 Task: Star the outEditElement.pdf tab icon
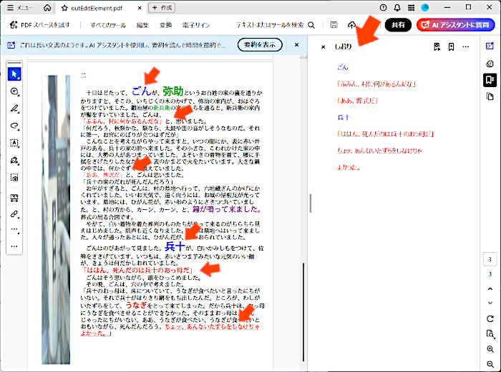click(x=64, y=8)
